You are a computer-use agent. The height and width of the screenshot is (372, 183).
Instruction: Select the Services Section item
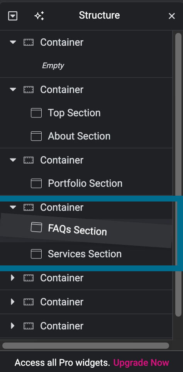click(x=86, y=254)
